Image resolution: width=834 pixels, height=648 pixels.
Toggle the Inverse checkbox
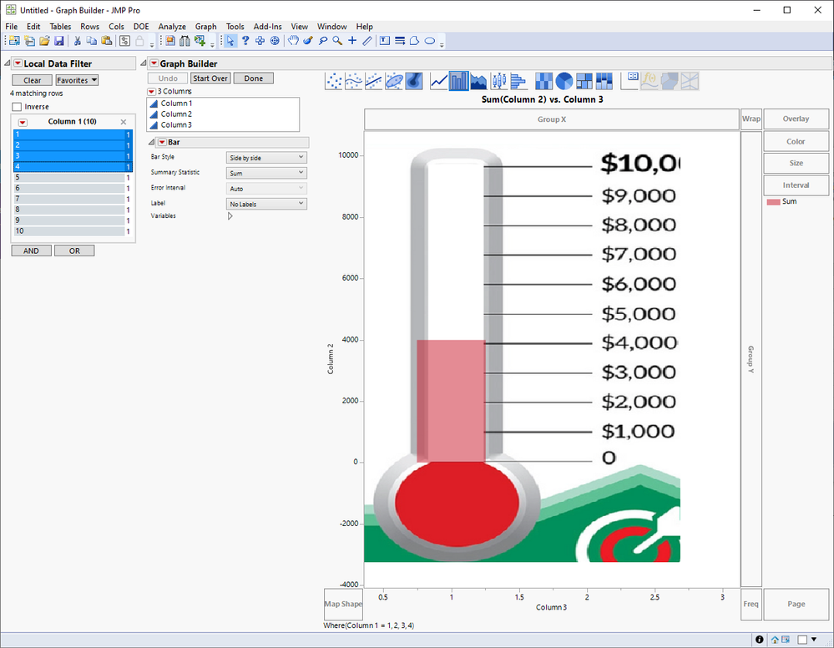17,107
